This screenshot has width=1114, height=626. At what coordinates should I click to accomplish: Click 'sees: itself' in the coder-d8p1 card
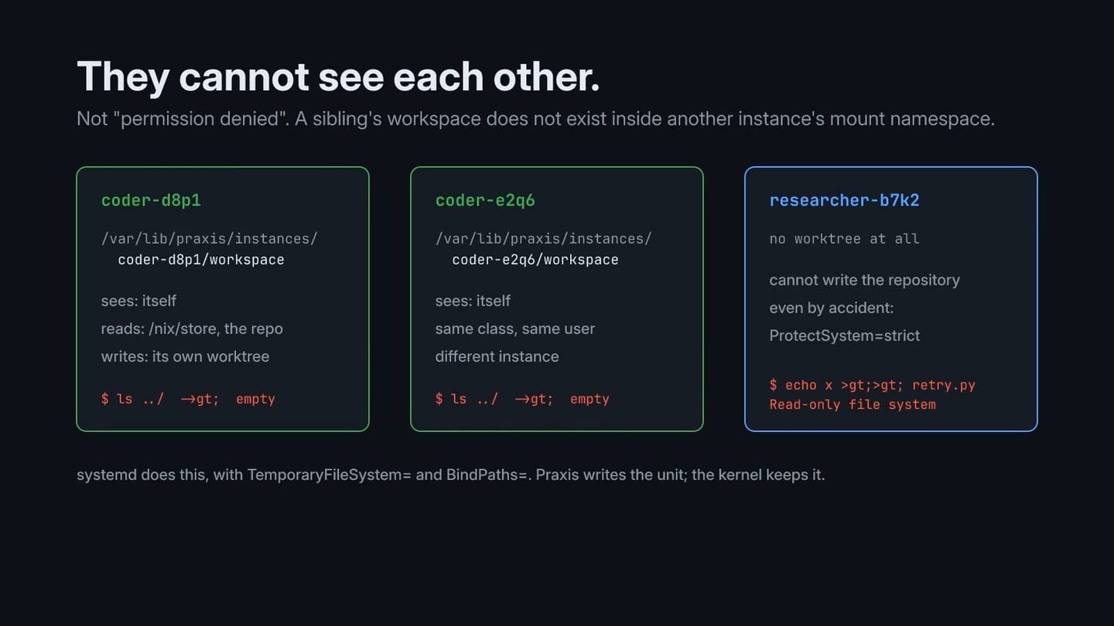tap(138, 301)
